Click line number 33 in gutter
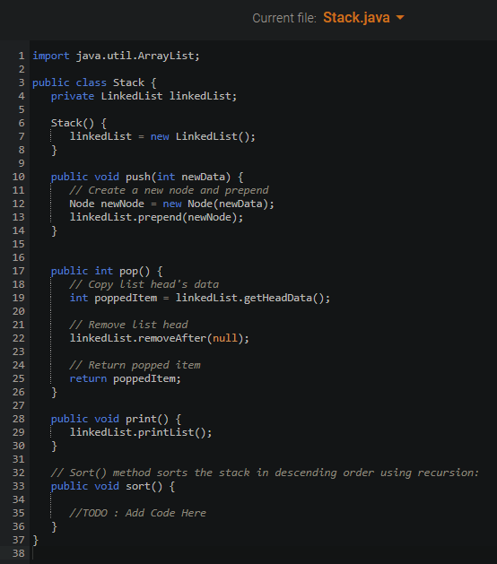 click(x=18, y=486)
